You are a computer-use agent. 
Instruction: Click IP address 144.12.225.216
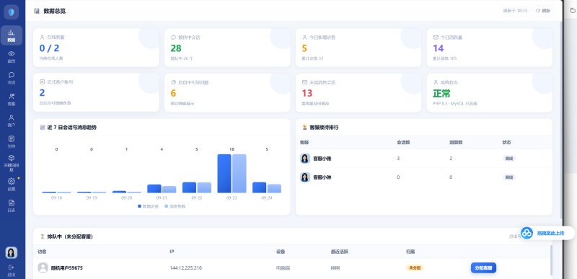pos(186,268)
